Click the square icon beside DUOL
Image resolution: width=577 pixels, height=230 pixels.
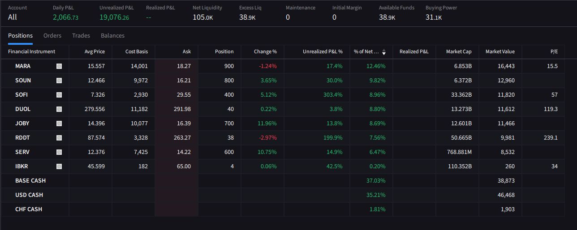pos(59,109)
